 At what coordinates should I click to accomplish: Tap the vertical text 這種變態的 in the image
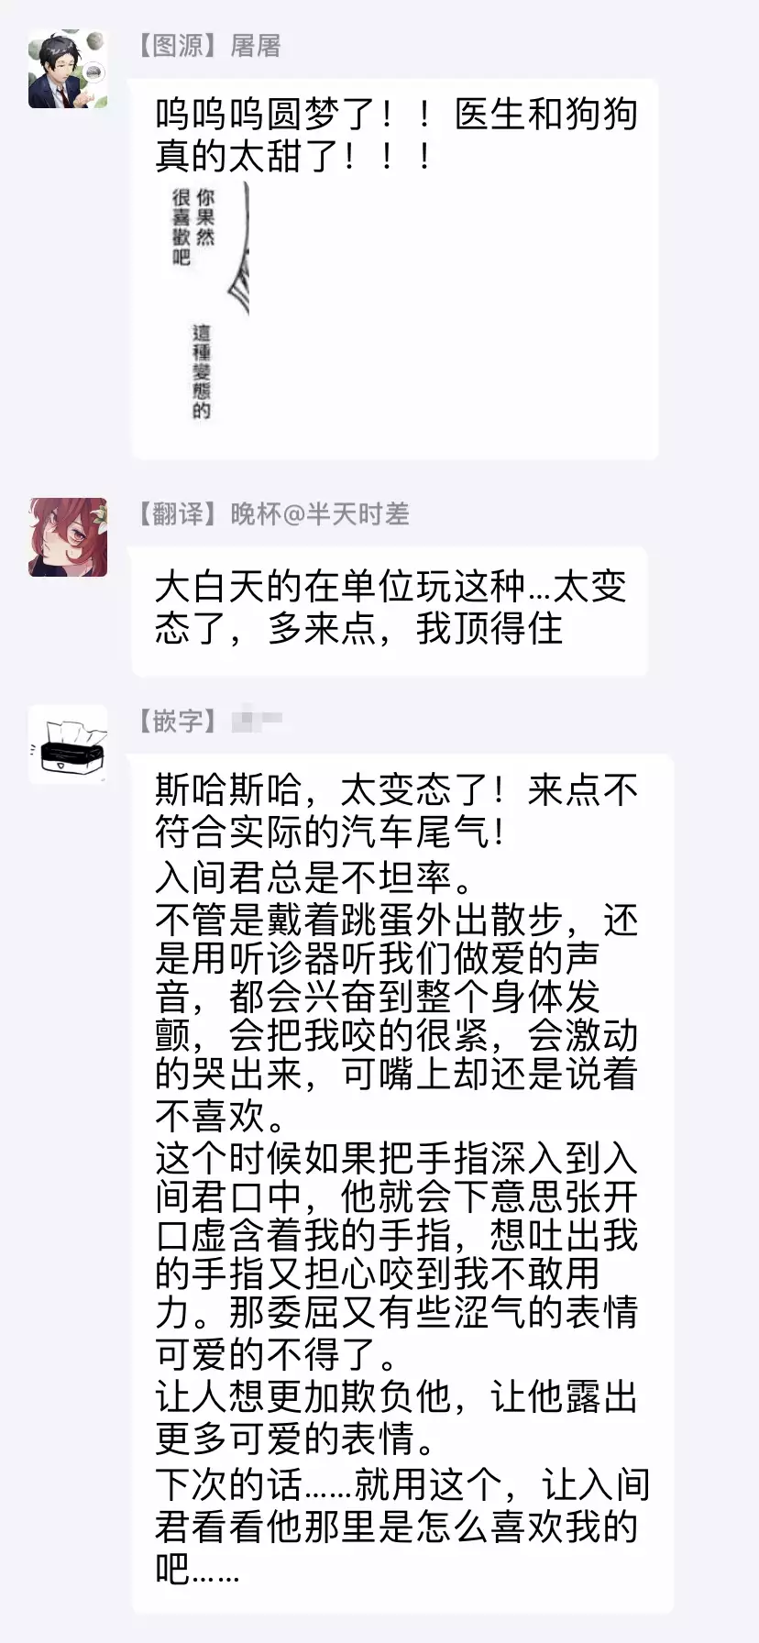[202, 371]
